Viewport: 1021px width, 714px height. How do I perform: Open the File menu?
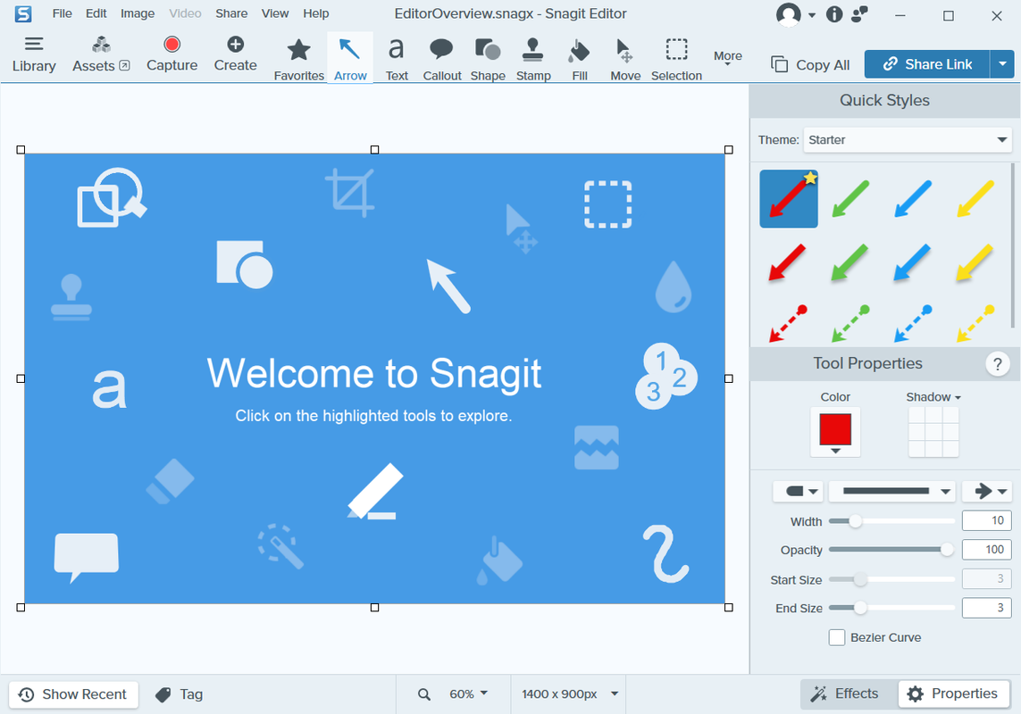(x=62, y=13)
